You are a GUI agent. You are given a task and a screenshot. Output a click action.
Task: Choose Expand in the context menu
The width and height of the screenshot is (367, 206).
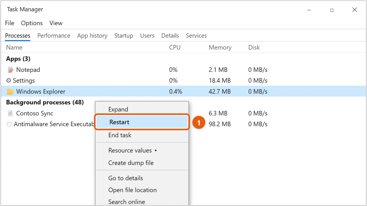[142, 110]
